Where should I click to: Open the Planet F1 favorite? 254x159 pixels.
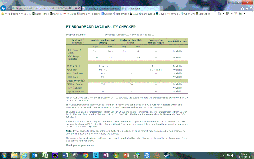(56, 14)
